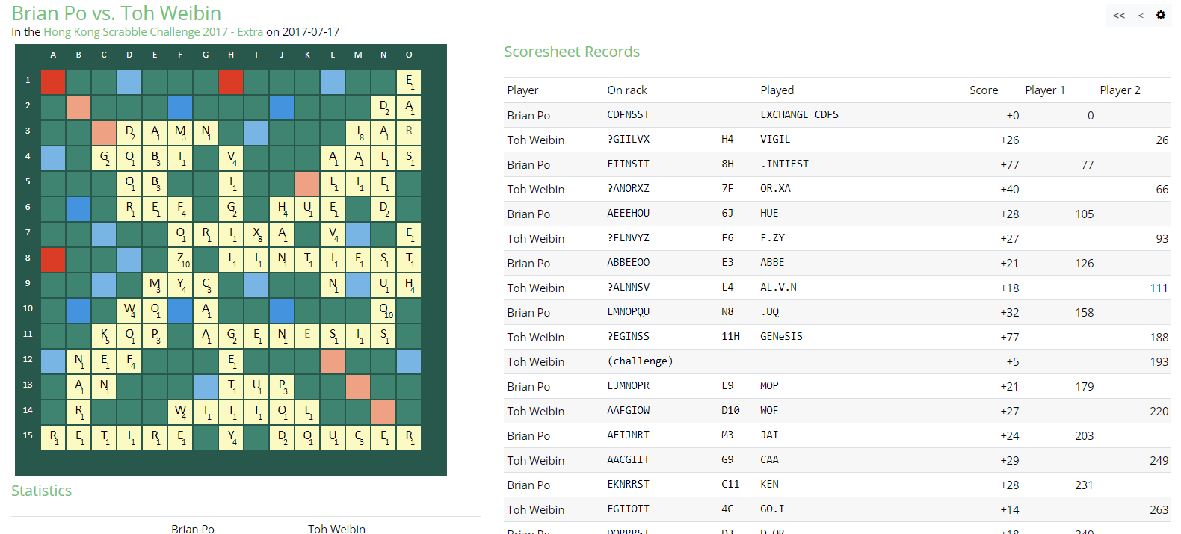Click 'Brian Po' in the Statistics header
The height and width of the screenshot is (534, 1181).
pyautogui.click(x=193, y=528)
